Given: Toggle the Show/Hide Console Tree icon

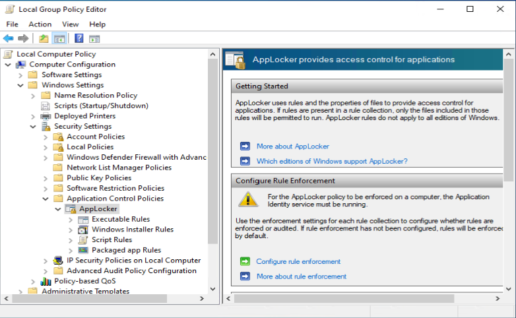Looking at the screenshot, I should tap(59, 38).
